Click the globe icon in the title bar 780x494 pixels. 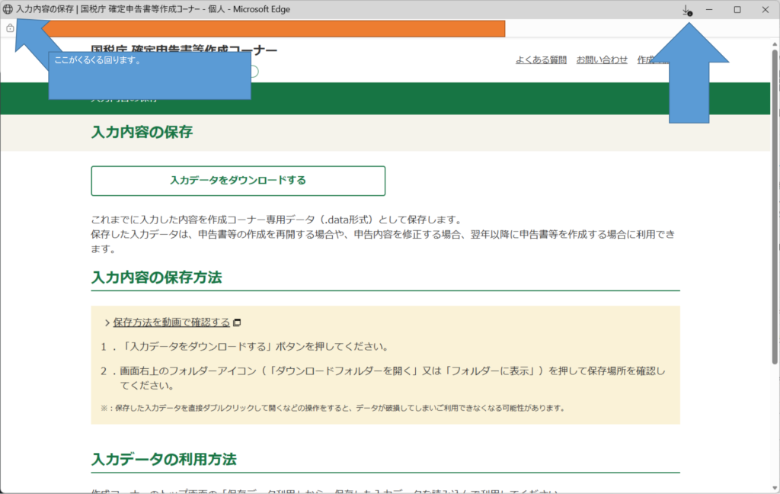coord(8,9)
